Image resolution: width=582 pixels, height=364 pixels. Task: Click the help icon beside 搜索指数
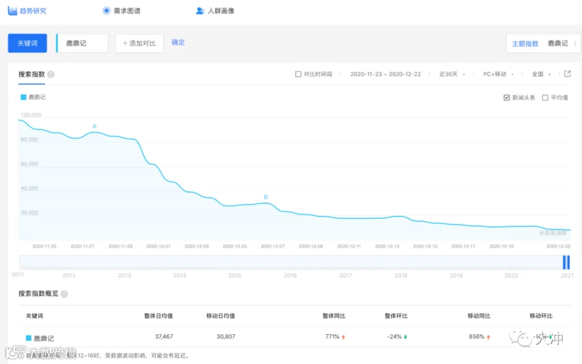click(51, 74)
